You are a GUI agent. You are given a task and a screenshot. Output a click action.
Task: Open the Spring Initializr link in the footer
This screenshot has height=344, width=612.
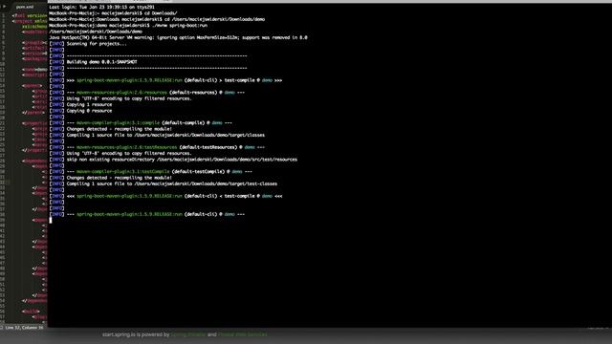point(187,334)
